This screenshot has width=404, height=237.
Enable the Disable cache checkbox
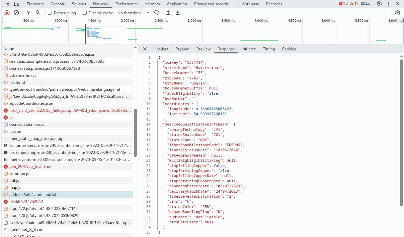tap(85, 13)
